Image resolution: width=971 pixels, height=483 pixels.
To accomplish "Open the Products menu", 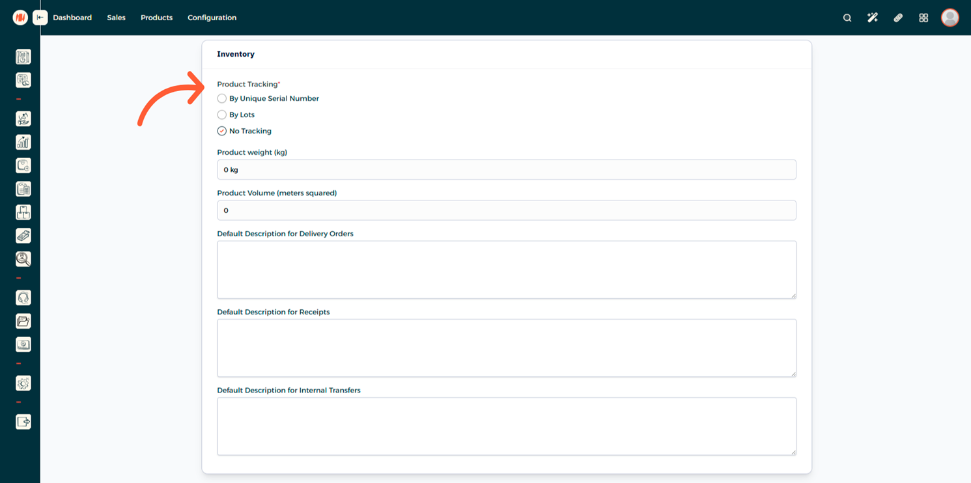I will [156, 18].
